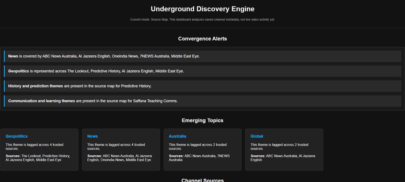Click Global card '2 trusted sources' text
The width and height of the screenshot is (405, 182).
[279, 147]
